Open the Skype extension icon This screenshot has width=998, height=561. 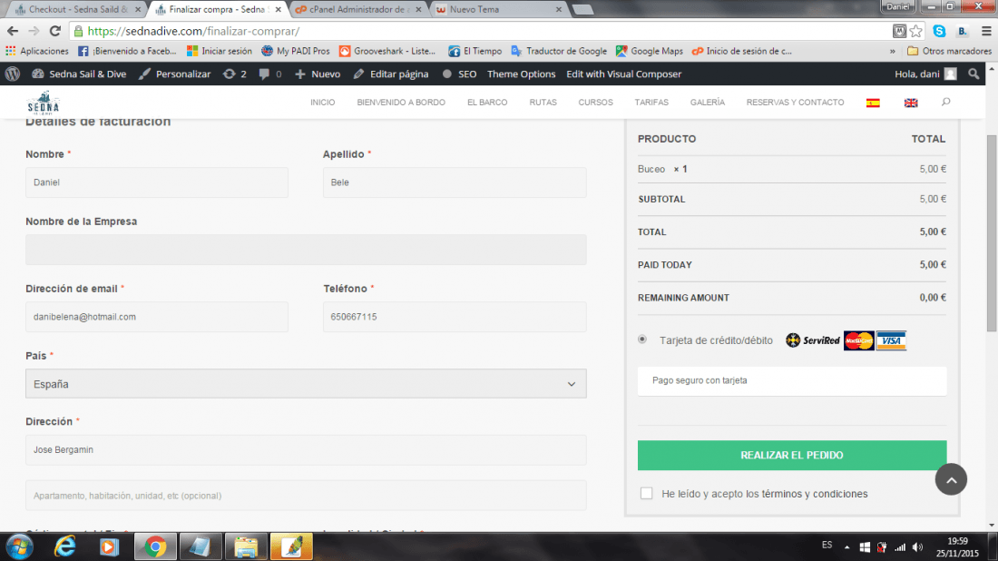click(x=939, y=31)
